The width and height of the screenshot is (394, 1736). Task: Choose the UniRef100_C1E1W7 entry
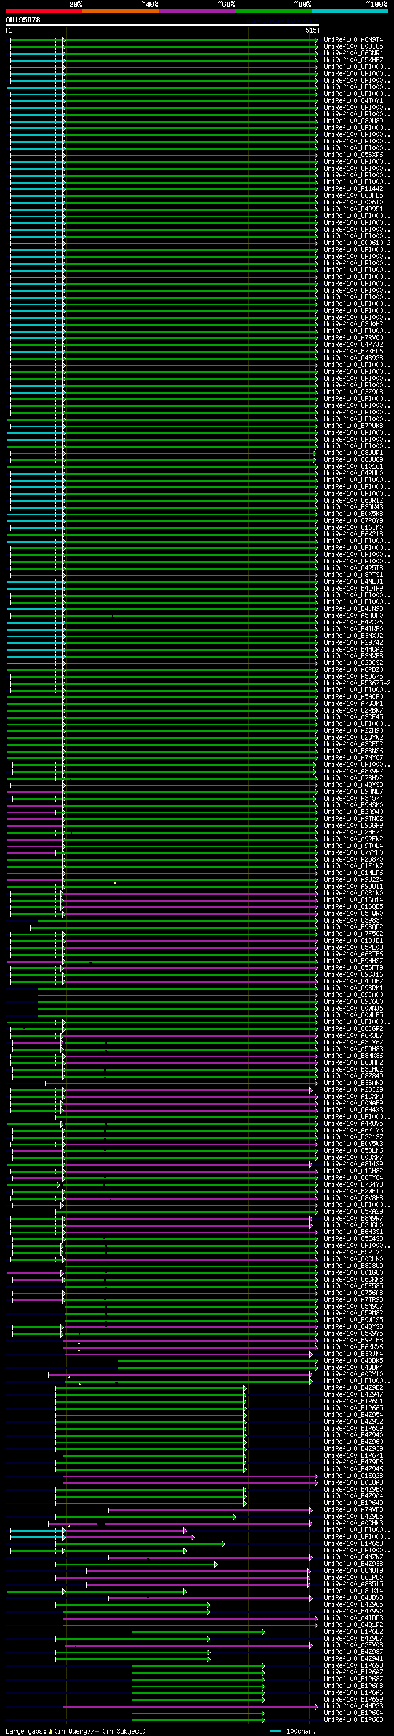(353, 866)
